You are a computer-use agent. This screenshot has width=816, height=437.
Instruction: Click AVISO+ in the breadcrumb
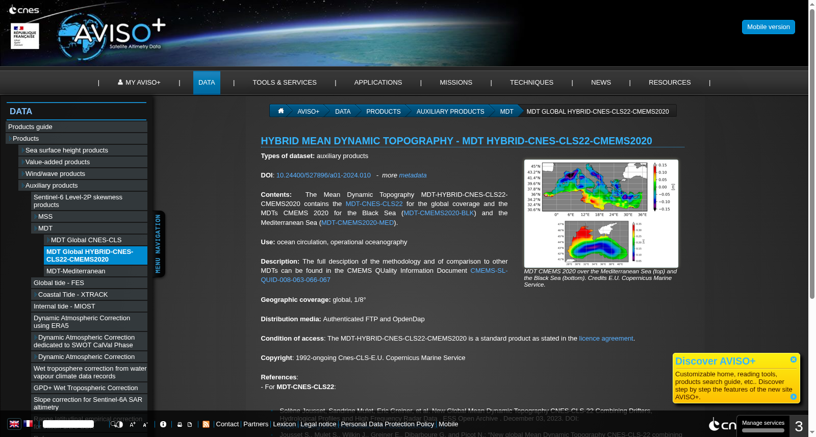pos(308,111)
